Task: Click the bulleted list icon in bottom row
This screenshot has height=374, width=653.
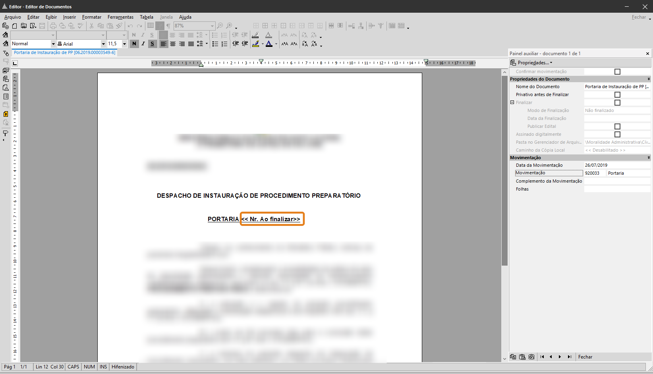Action: coord(215,44)
